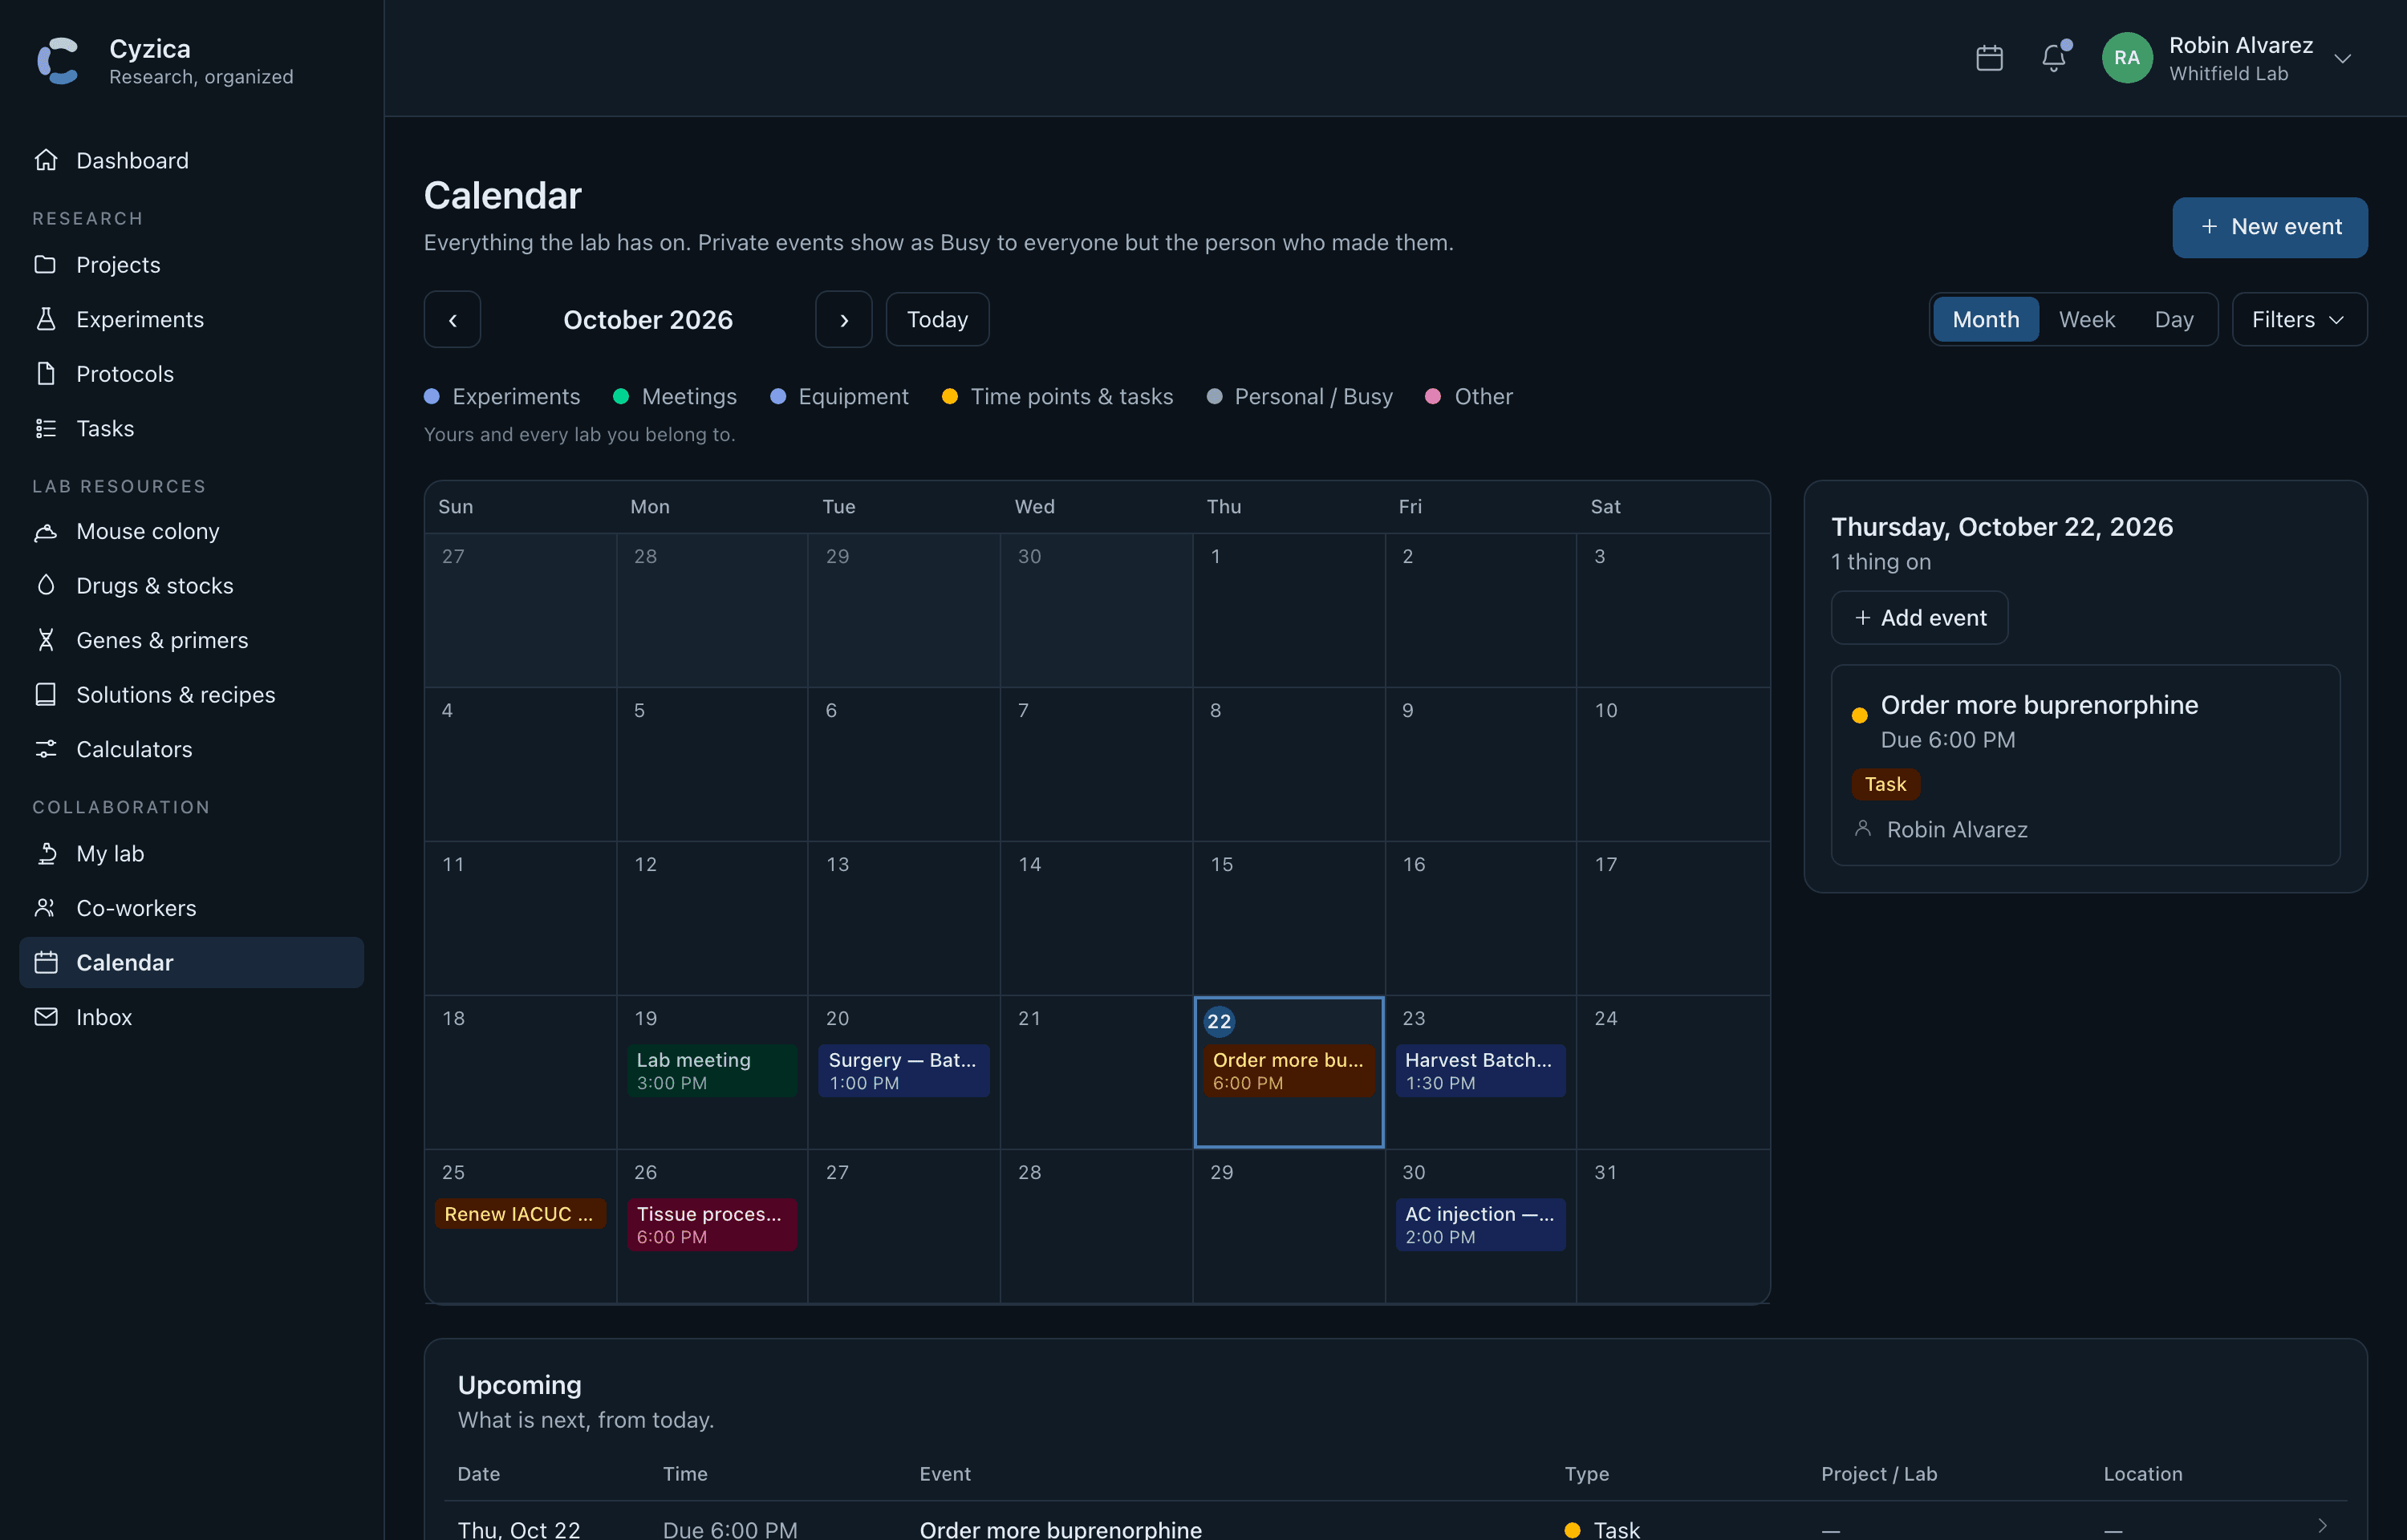Open the Lab meeting 3:00 PM event

click(x=712, y=1071)
